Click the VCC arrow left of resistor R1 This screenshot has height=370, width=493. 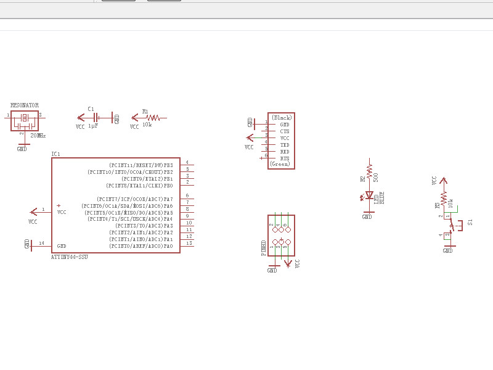coord(135,118)
